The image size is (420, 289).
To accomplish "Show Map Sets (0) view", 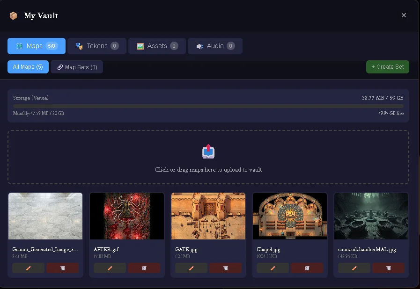I will pos(77,67).
